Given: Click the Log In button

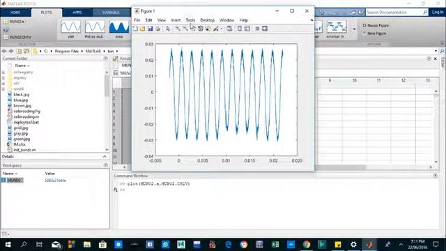Looking at the screenshot, I should point(438,13).
